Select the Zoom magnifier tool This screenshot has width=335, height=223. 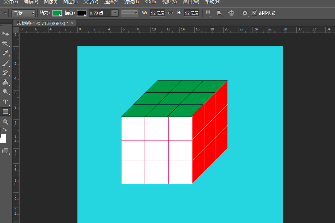coord(5,122)
